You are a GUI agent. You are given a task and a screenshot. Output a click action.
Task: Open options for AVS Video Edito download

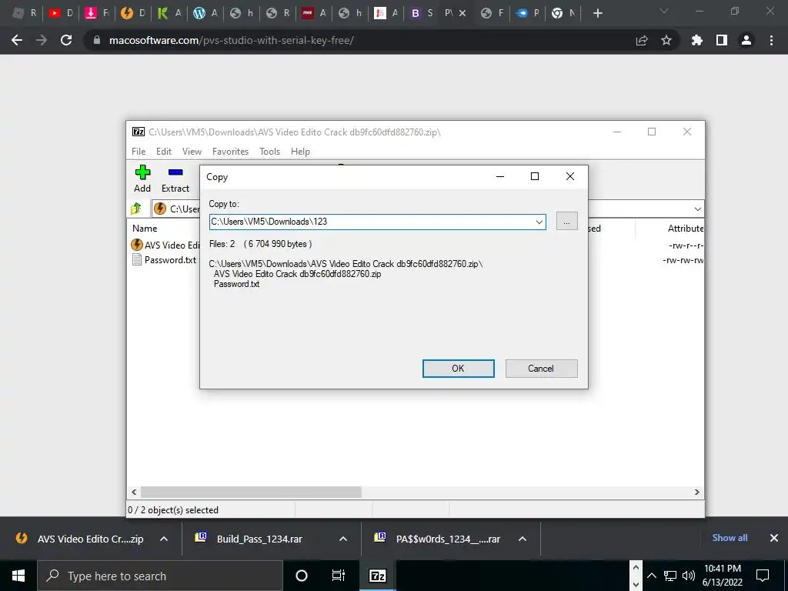pyautogui.click(x=164, y=539)
